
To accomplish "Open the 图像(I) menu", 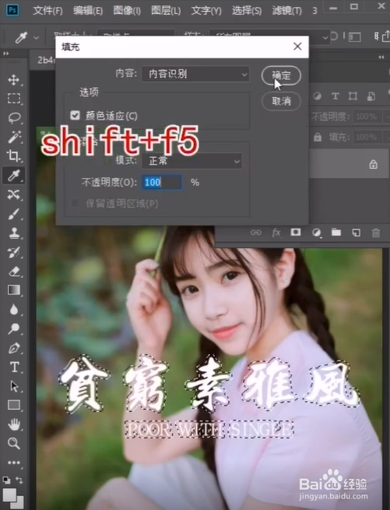I will [x=127, y=10].
